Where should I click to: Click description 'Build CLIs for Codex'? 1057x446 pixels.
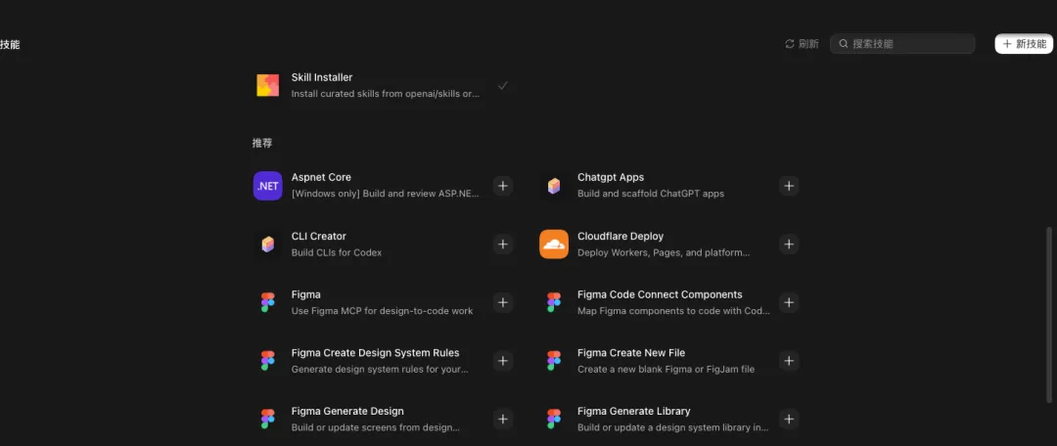[x=337, y=252]
